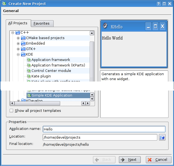
Task: Expand the GTK+ tree node
Action: click(x=18, y=49)
